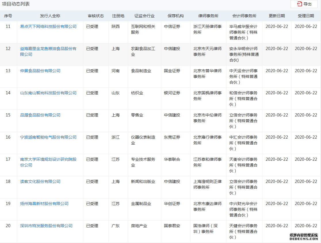The width and height of the screenshot is (321, 243).
Task: Click the 证监会行业 column header
Action: [x=145, y=16]
